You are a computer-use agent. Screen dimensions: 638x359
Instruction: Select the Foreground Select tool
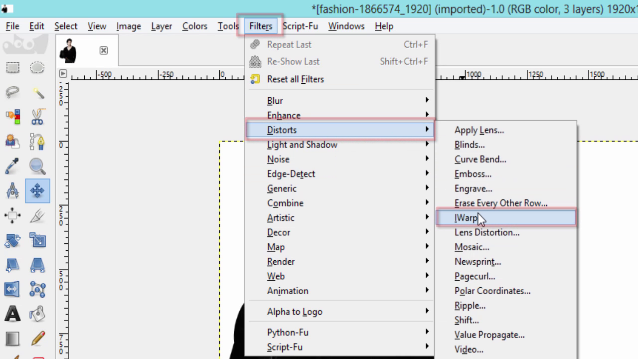[x=12, y=142]
